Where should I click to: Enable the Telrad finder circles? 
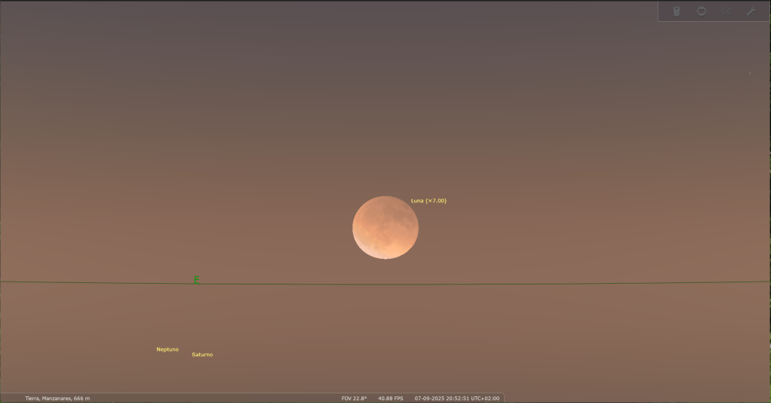[726, 11]
